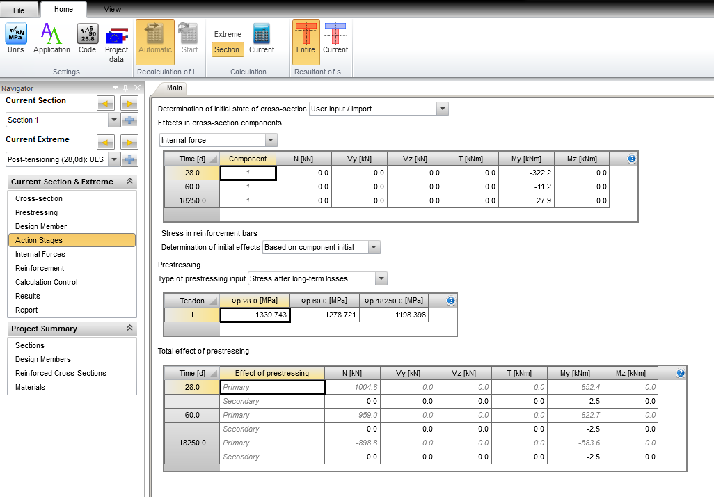Open Type of prestressing input dropdown
This screenshot has width=714, height=497.
(x=381, y=278)
